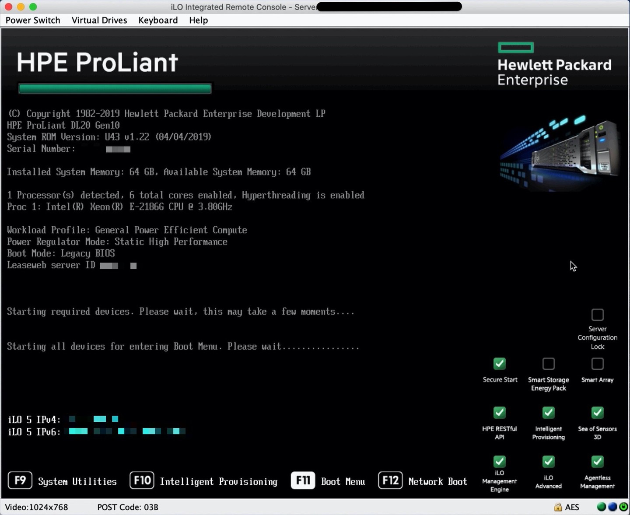The image size is (630, 515).
Task: Click the 'Starting all devices for entering Boot Menu' message
Action: tap(183, 347)
